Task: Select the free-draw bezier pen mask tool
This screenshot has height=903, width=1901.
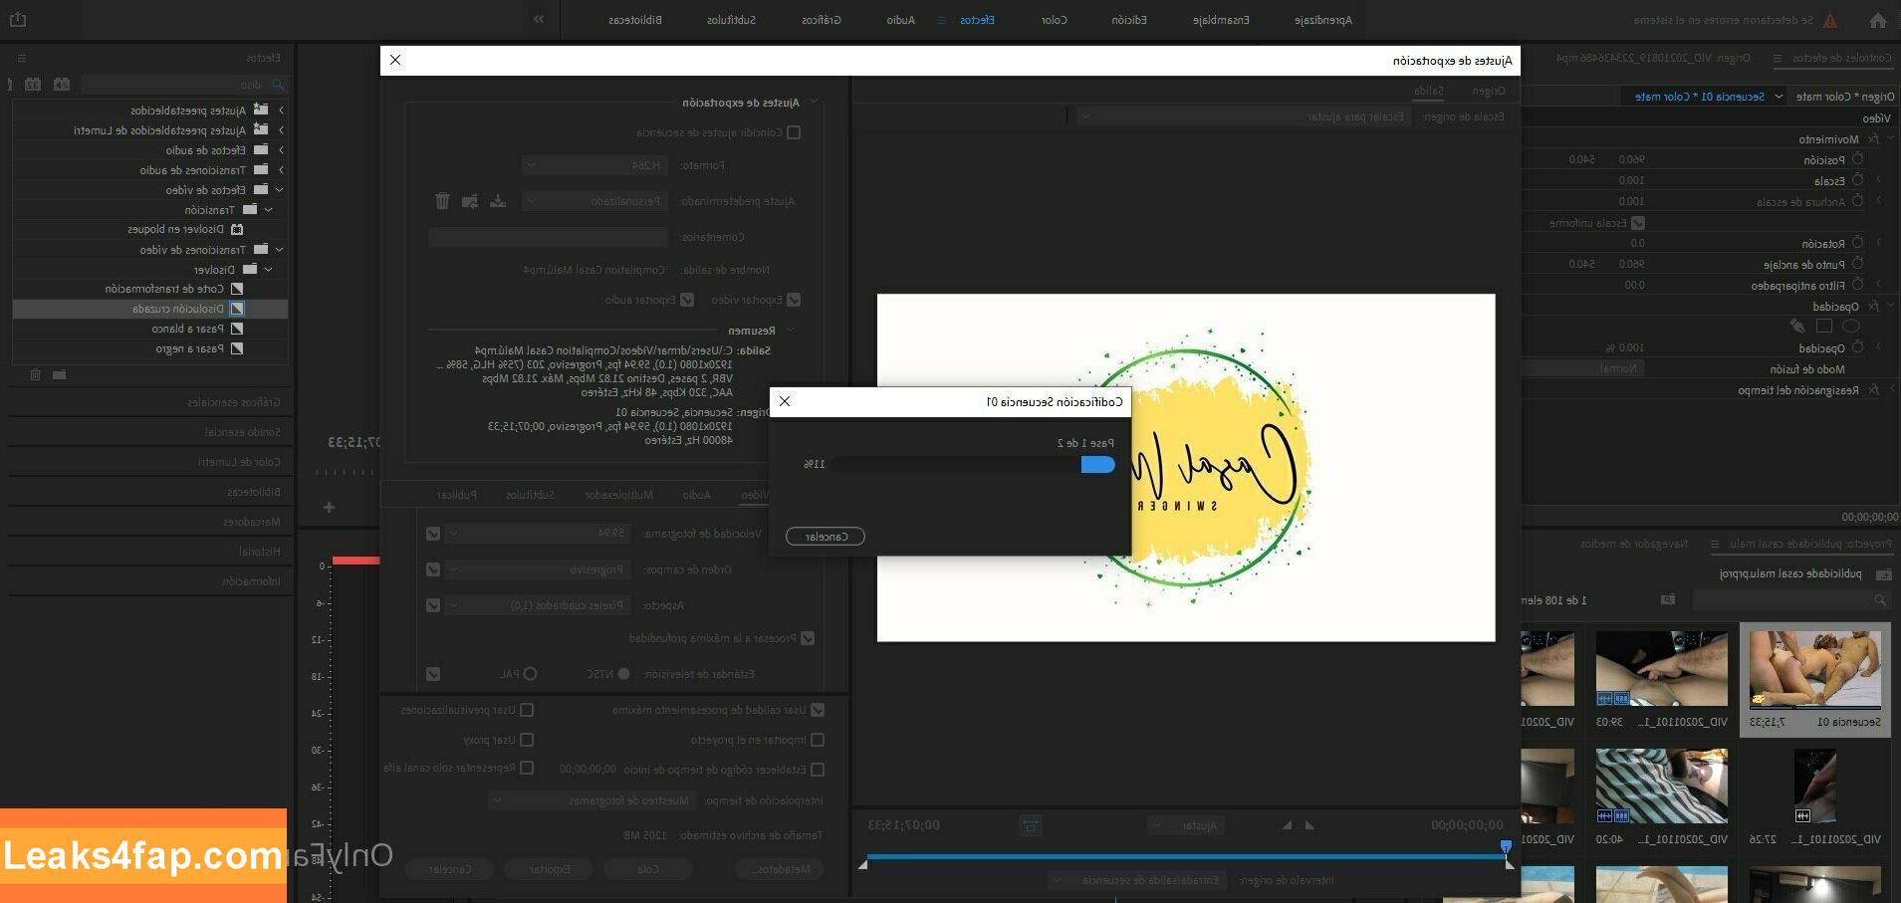Action: click(1797, 326)
